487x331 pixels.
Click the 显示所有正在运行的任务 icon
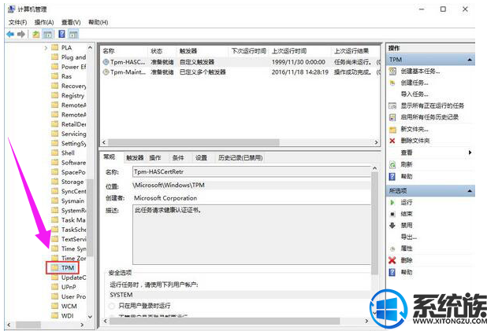tap(392, 105)
